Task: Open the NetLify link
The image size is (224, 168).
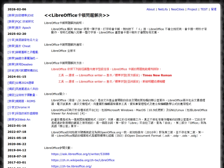Action: click(163, 9)
